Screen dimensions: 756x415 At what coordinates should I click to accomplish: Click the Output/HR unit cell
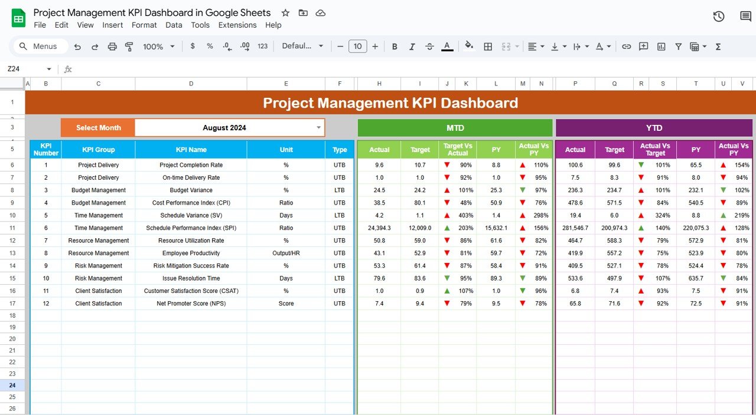[x=286, y=253]
